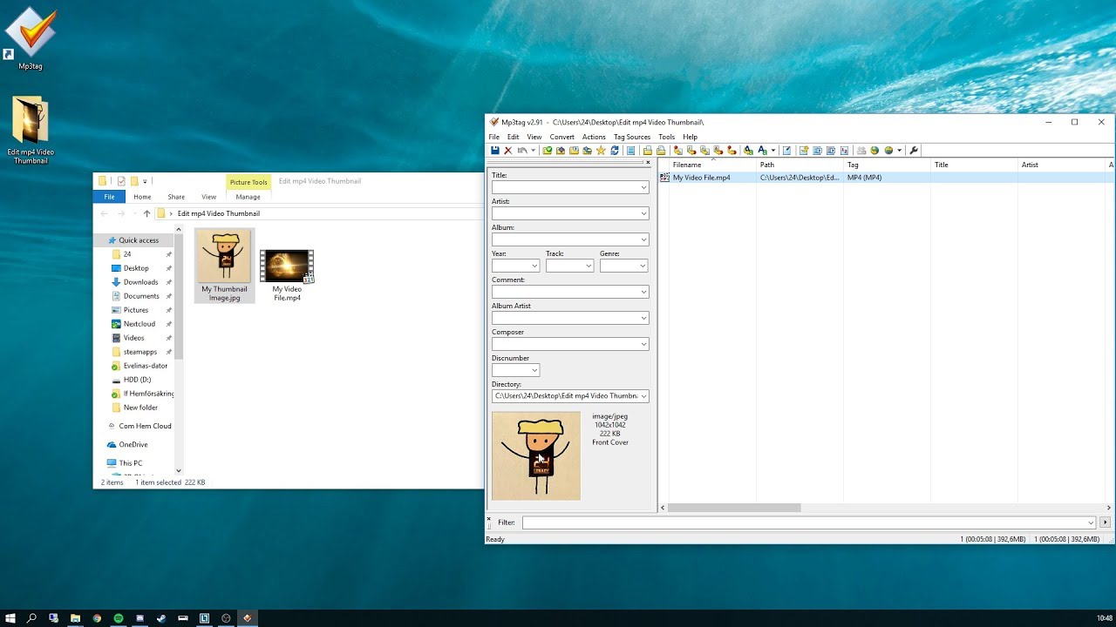Screen dimensions: 1116x627
Task: Open the Convert menu in Mp3tag
Action: pos(561,137)
